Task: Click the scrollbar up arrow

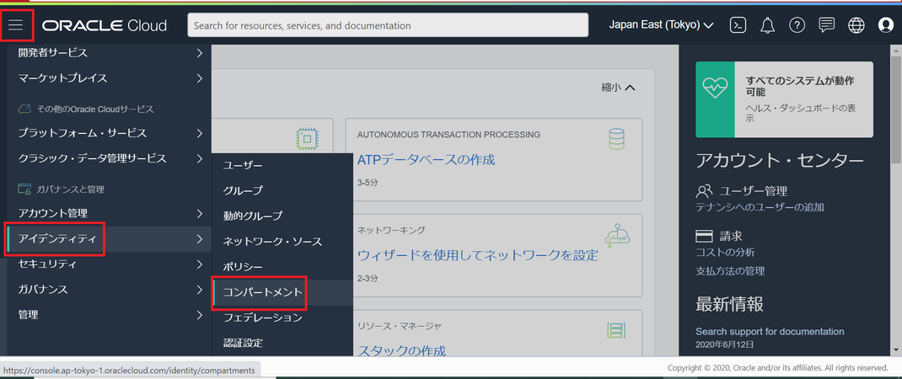Action: tap(896, 50)
